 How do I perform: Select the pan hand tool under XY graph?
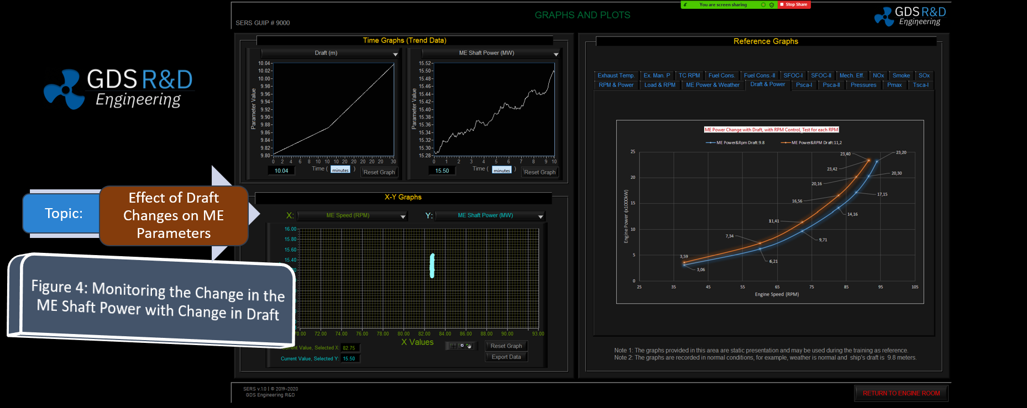click(469, 346)
